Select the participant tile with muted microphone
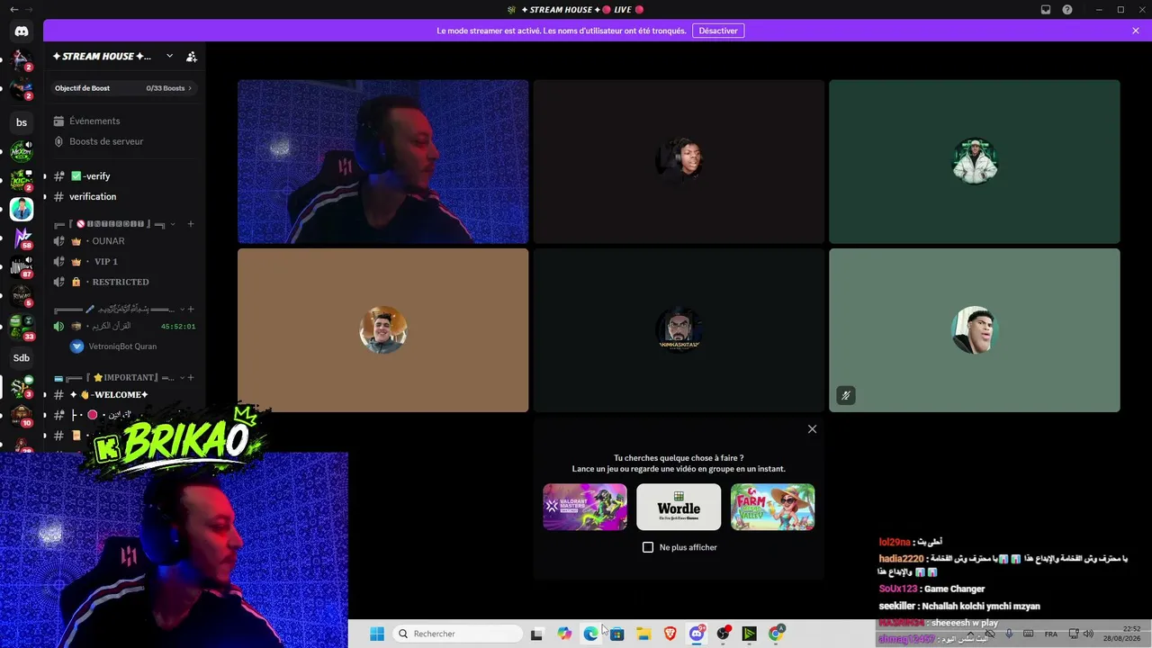 coord(975,330)
